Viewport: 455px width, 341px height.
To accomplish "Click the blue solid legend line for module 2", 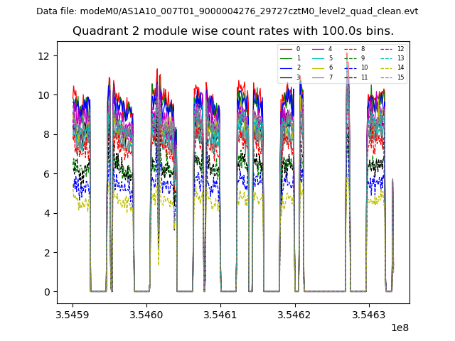I will (x=286, y=67).
